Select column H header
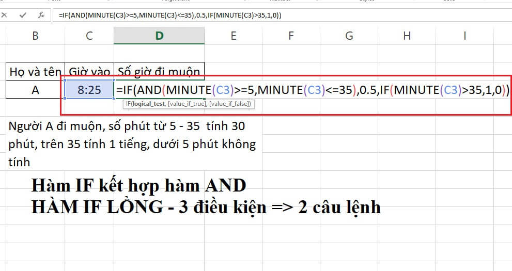This screenshot has width=512, height=271. pos(407,36)
